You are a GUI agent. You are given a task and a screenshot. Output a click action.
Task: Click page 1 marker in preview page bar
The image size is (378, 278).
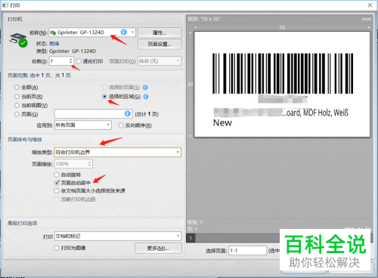coord(191,238)
